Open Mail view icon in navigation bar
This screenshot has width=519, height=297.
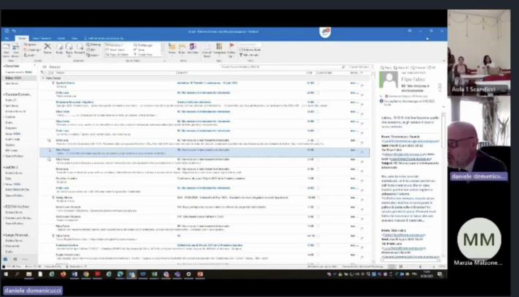point(5,257)
